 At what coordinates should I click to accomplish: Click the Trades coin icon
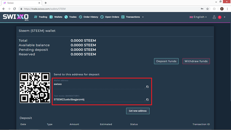coord(66,17)
